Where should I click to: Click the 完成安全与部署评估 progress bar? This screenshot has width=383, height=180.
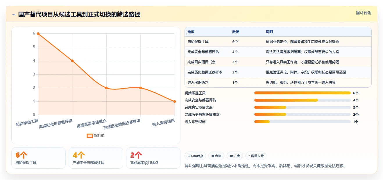[x=303, y=100]
